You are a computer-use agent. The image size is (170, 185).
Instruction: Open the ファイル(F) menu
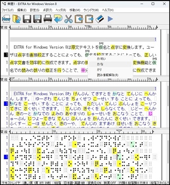click(x=7, y=10)
